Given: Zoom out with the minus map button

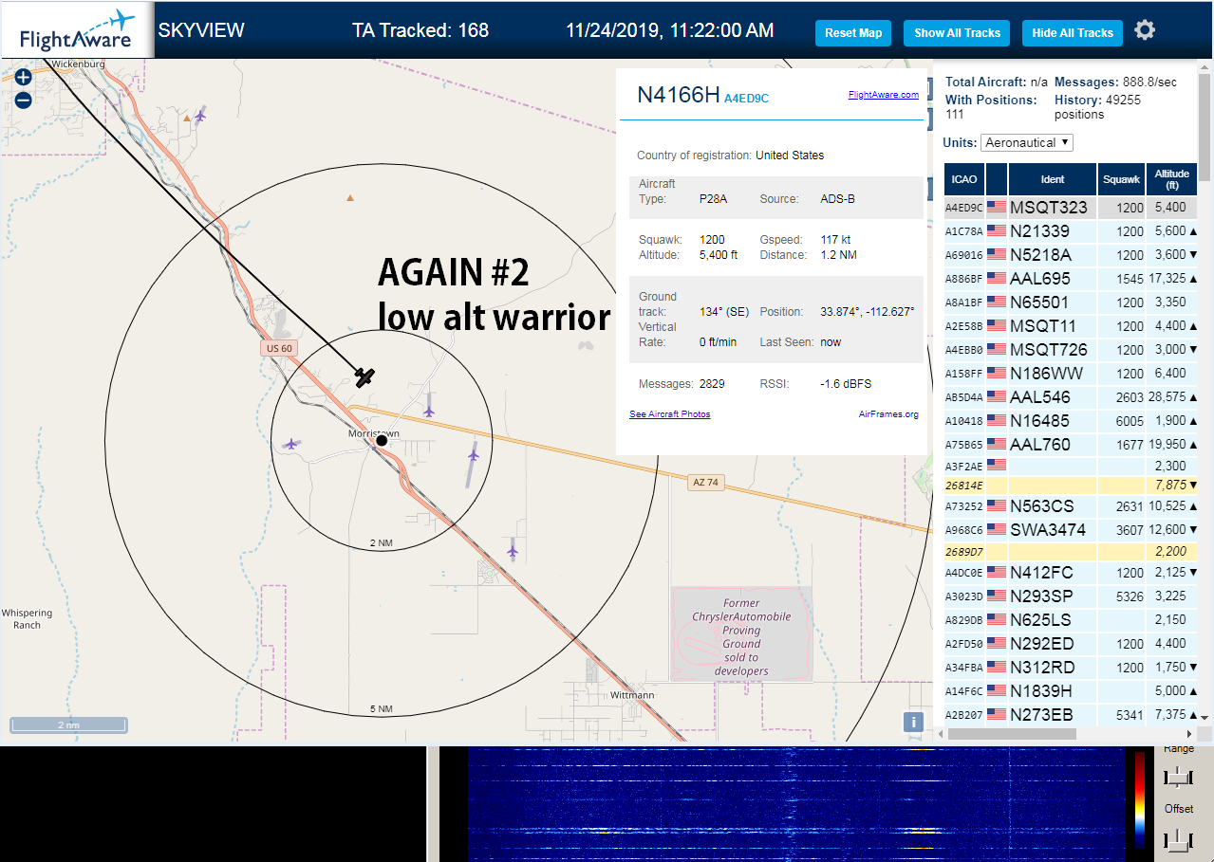Looking at the screenshot, I should [x=23, y=100].
